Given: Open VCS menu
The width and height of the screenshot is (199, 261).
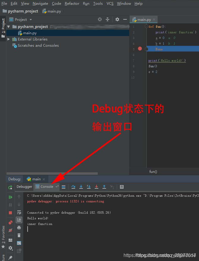Looking at the screenshot, I should point(110,4).
